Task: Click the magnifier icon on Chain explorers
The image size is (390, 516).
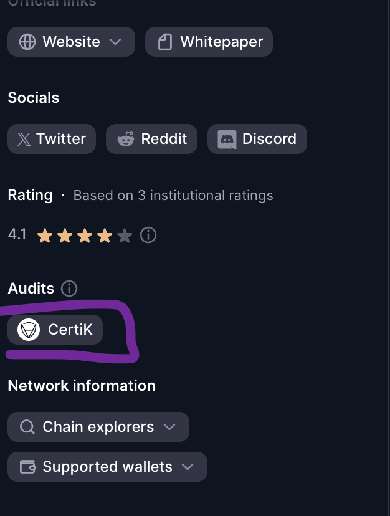Action: point(27,427)
